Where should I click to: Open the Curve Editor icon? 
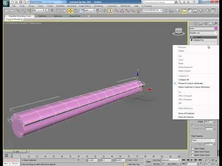click(190, 11)
